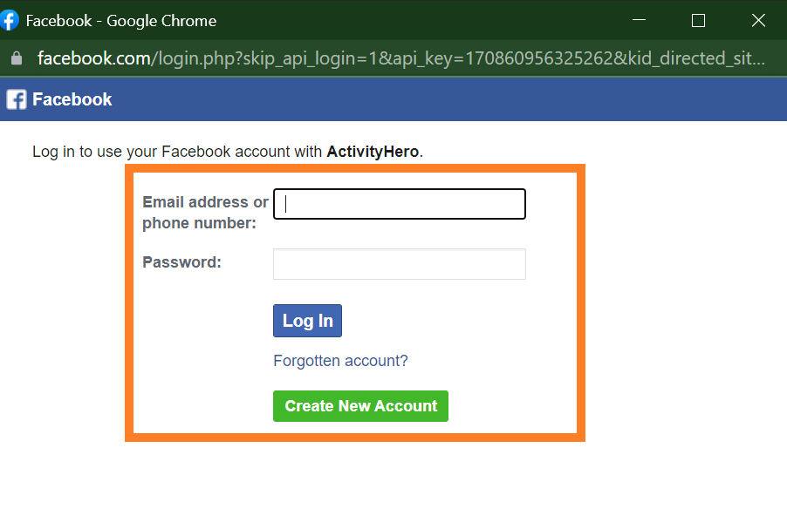Click an empty area of the blue header bar
The width and height of the screenshot is (787, 509).
[x=452, y=99]
